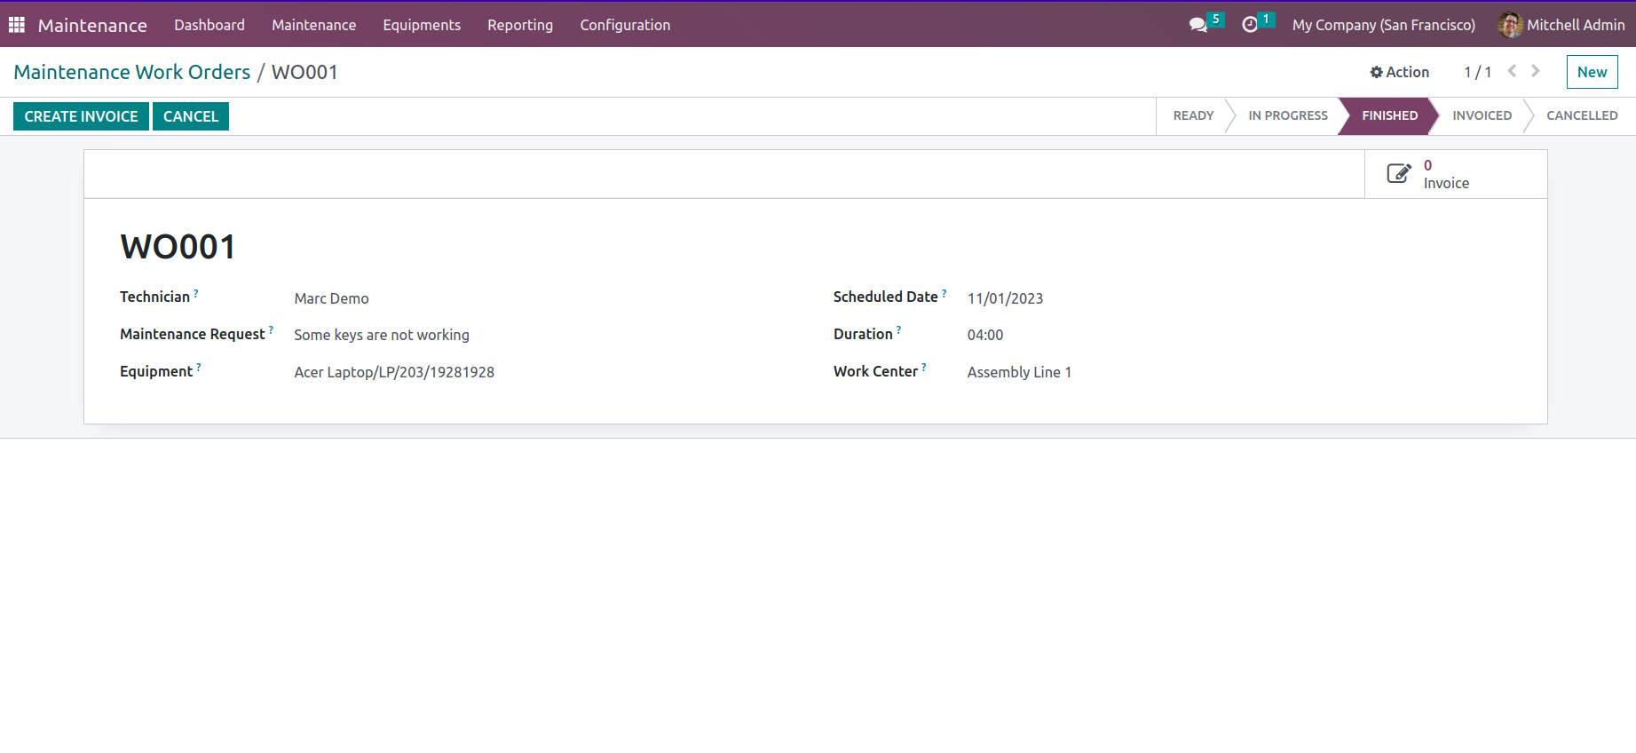The height and width of the screenshot is (753, 1636).
Task: Go to next record arrow
Action: coord(1536,71)
